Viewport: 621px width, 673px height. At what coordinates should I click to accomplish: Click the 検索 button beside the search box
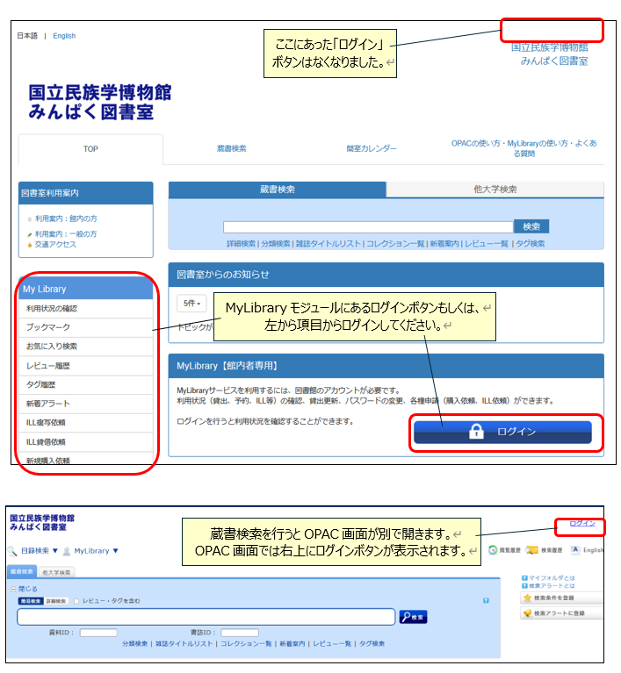(x=531, y=226)
